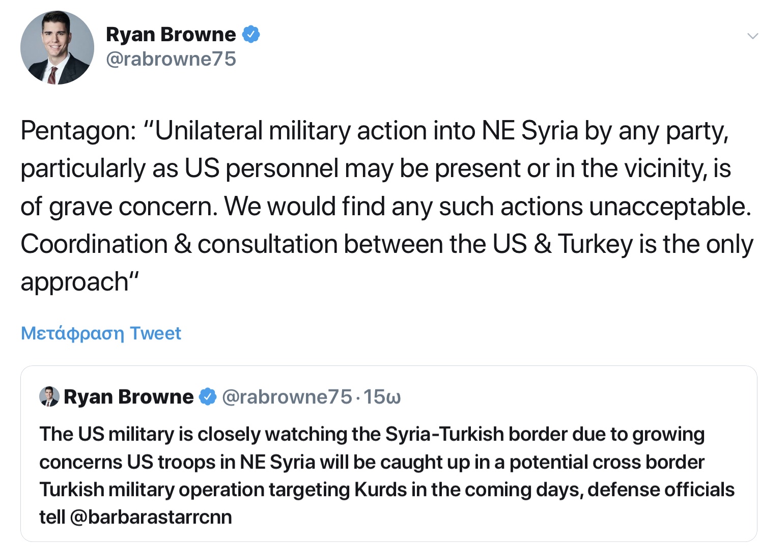Open the @barbarastarrcnn mention

pos(151,517)
